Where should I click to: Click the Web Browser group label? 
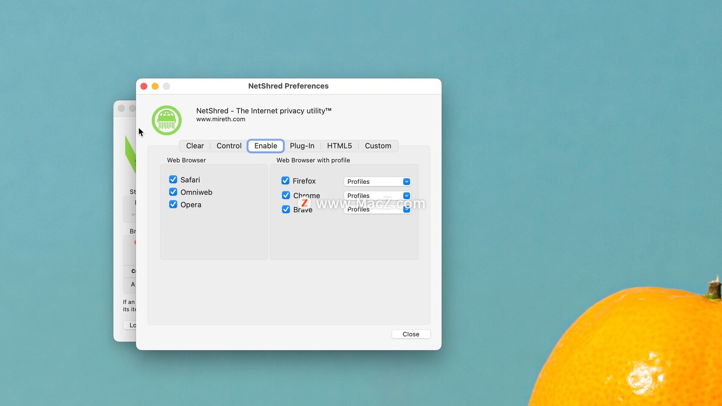click(x=187, y=160)
